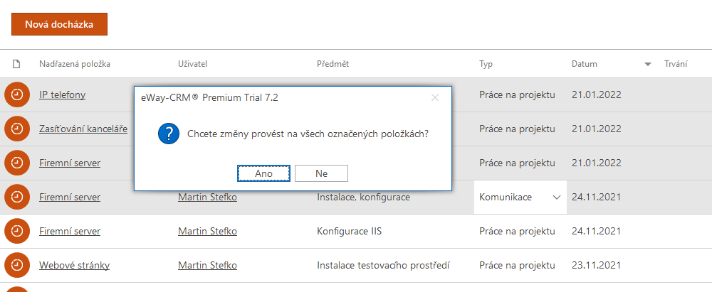Click the document icon in table header
712x292 pixels.
tap(16, 64)
